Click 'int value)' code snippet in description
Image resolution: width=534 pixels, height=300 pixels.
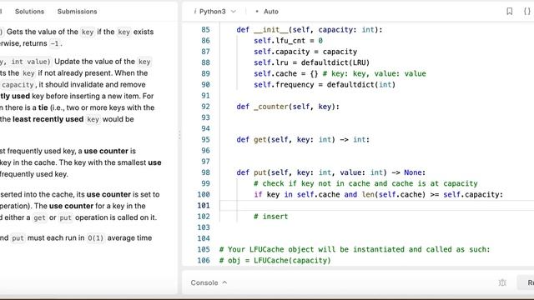(31, 62)
